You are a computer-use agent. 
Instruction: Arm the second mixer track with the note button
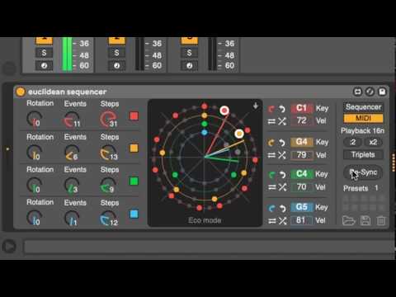[116, 66]
